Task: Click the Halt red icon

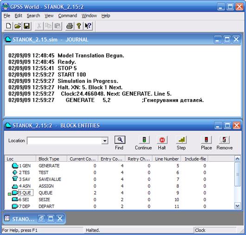Action: [162, 140]
